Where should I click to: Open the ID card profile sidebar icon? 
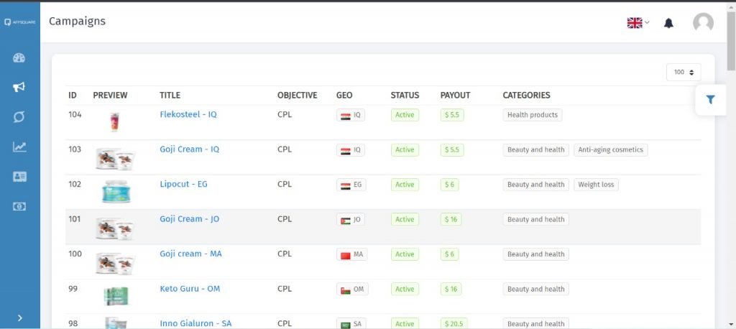tap(19, 177)
